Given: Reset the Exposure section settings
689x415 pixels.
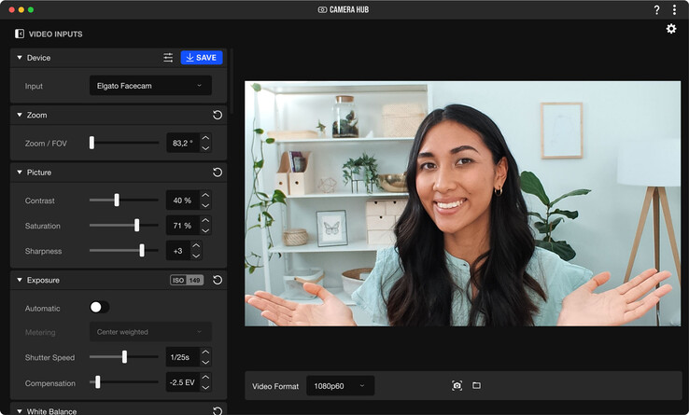Looking at the screenshot, I should 218,280.
